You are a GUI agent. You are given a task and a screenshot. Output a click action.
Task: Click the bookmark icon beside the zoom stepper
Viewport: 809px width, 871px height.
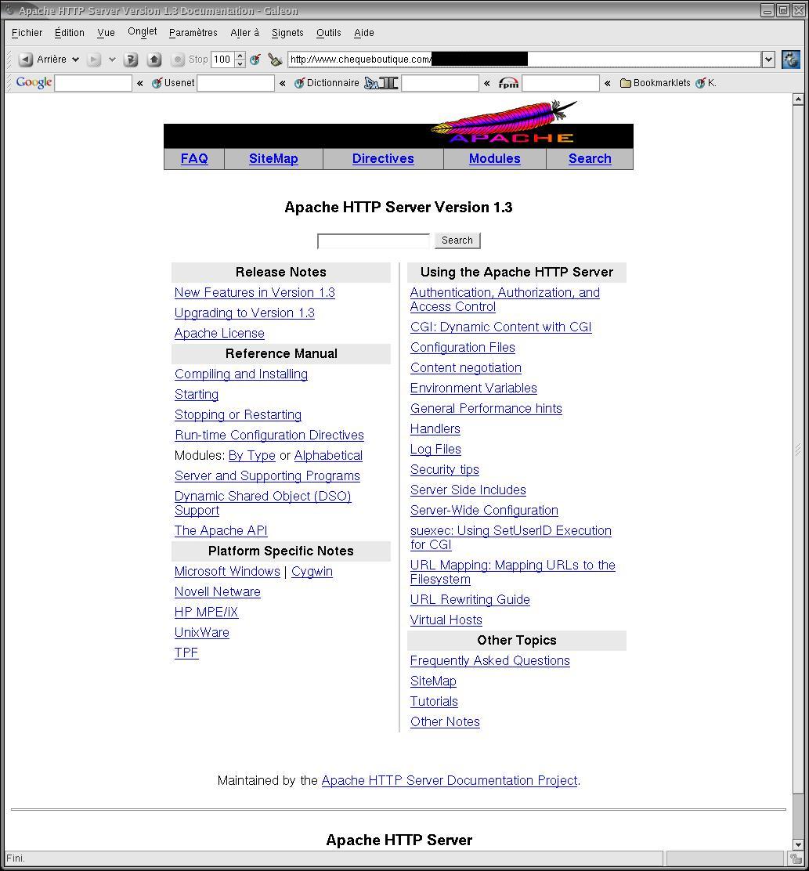pyautogui.click(x=255, y=59)
